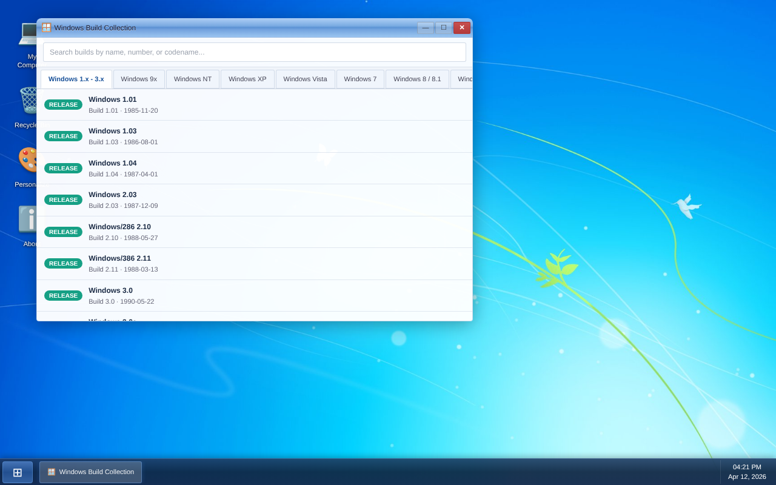Click the RELEASE badge for Windows 1.01
The height and width of the screenshot is (485, 776).
click(63, 104)
